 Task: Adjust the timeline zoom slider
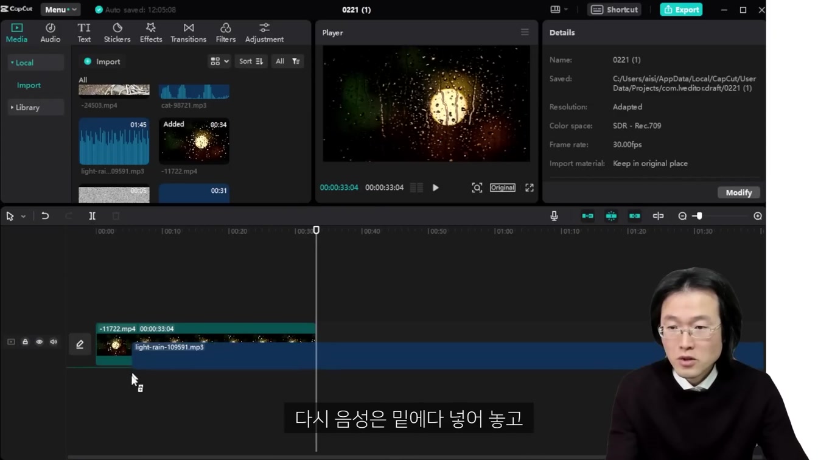pos(698,216)
